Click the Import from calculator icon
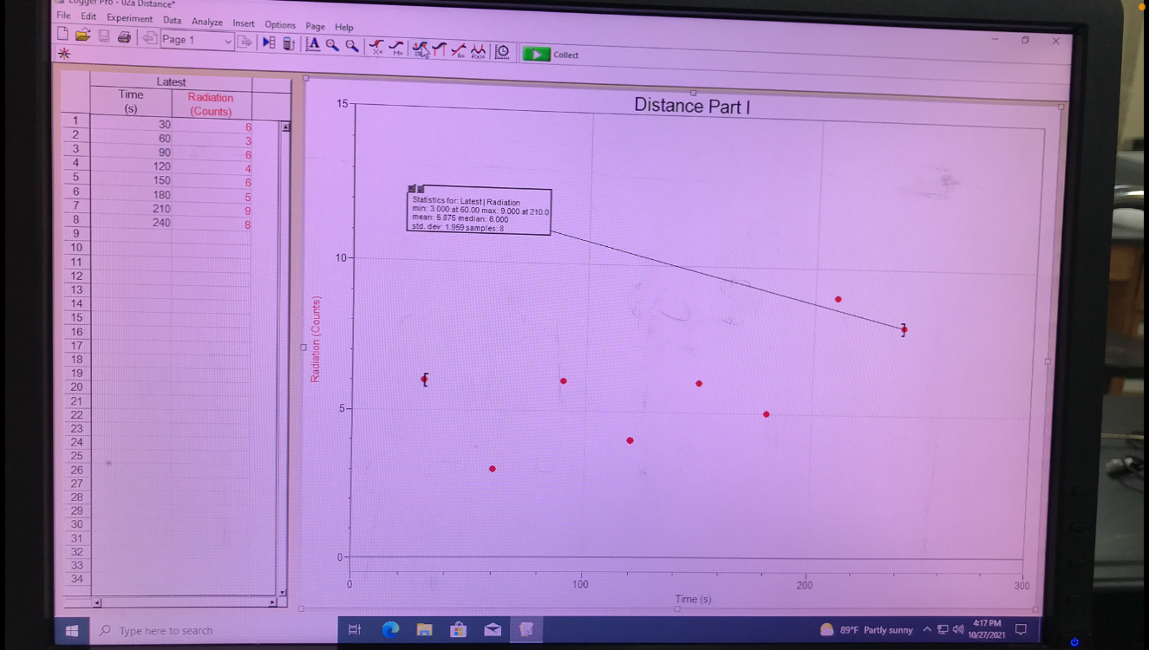 point(289,43)
